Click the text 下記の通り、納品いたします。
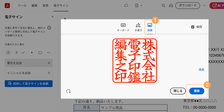The height and width of the screenshot is (112, 224). tap(99, 102)
